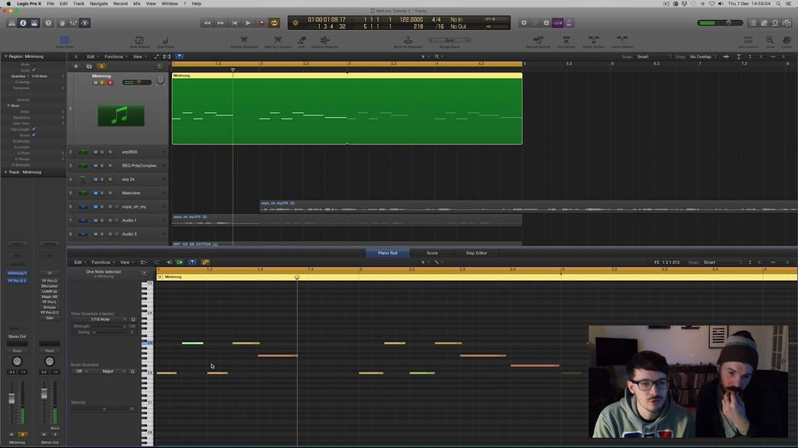Toggle the Score checkbox in inspector
Image resolution: width=798 pixels, height=448 pixels.
click(34, 134)
